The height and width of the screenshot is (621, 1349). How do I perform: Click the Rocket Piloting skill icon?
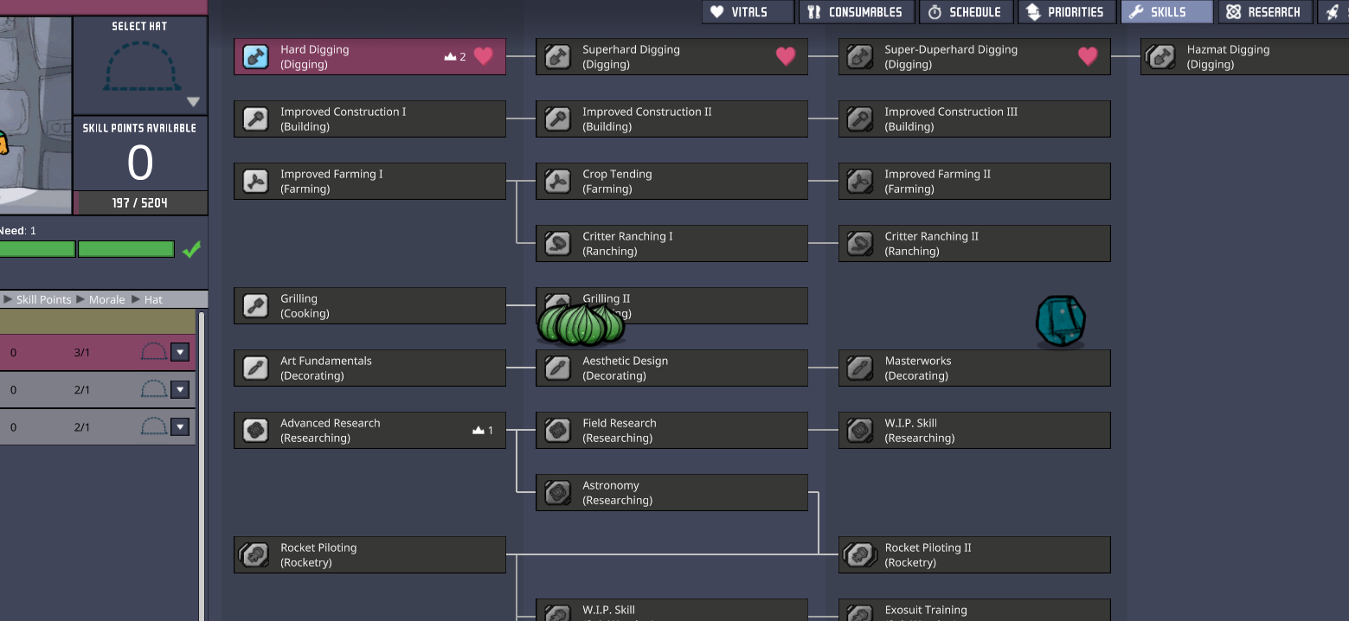pos(255,555)
